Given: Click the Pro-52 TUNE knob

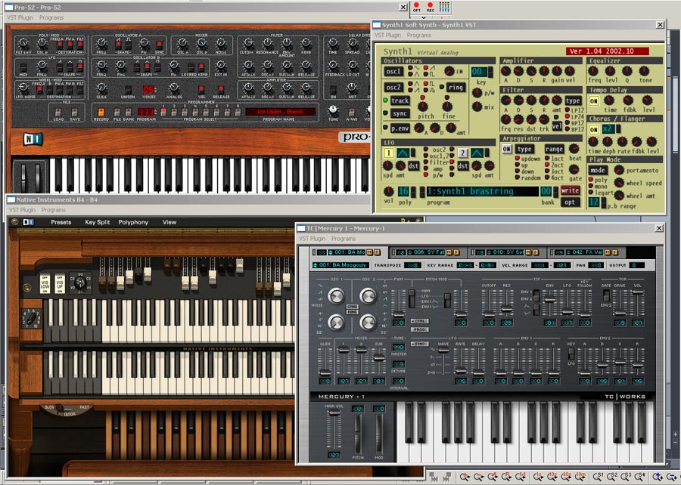Looking at the screenshot, I should [x=333, y=110].
